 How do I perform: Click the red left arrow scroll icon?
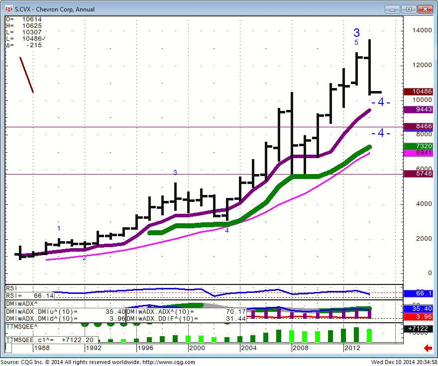click(x=428, y=348)
